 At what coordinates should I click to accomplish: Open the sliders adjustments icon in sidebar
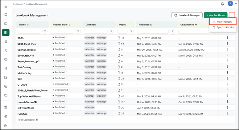pyautogui.click(x=6, y=68)
